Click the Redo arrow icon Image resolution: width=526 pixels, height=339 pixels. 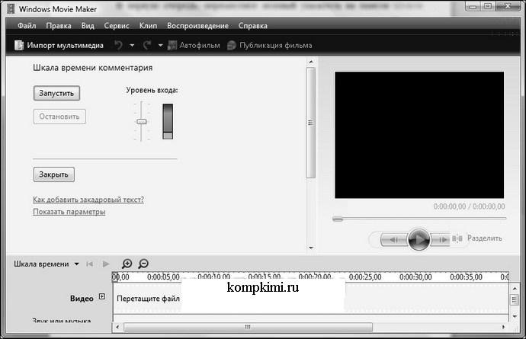(147, 45)
